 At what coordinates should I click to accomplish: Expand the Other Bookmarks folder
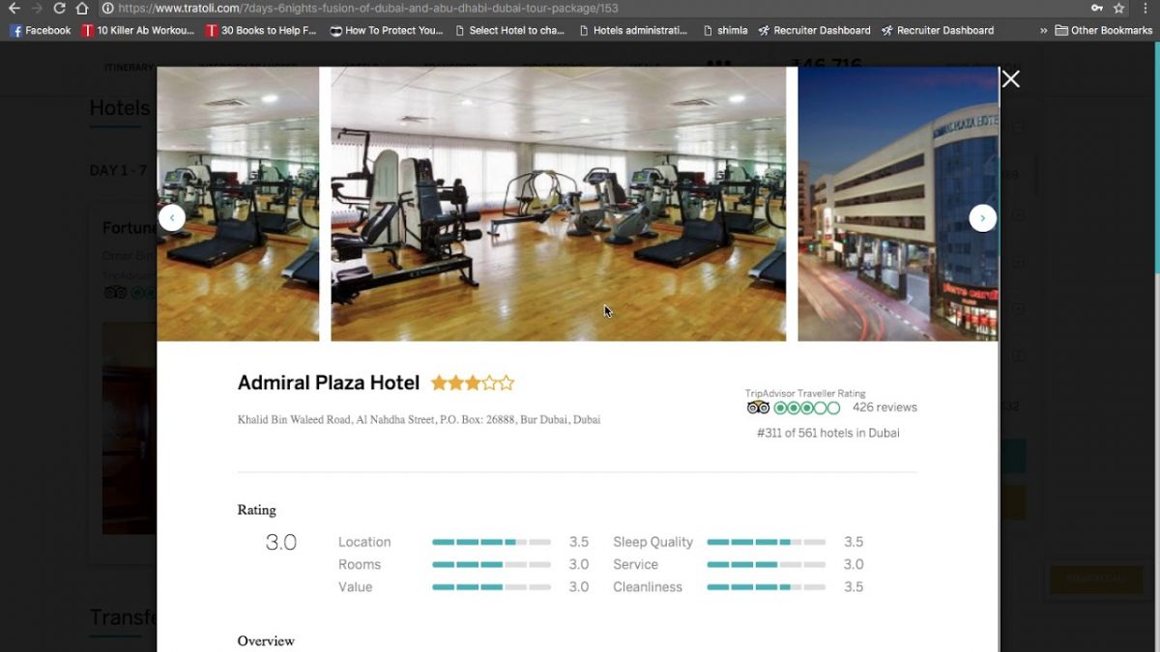1104,30
